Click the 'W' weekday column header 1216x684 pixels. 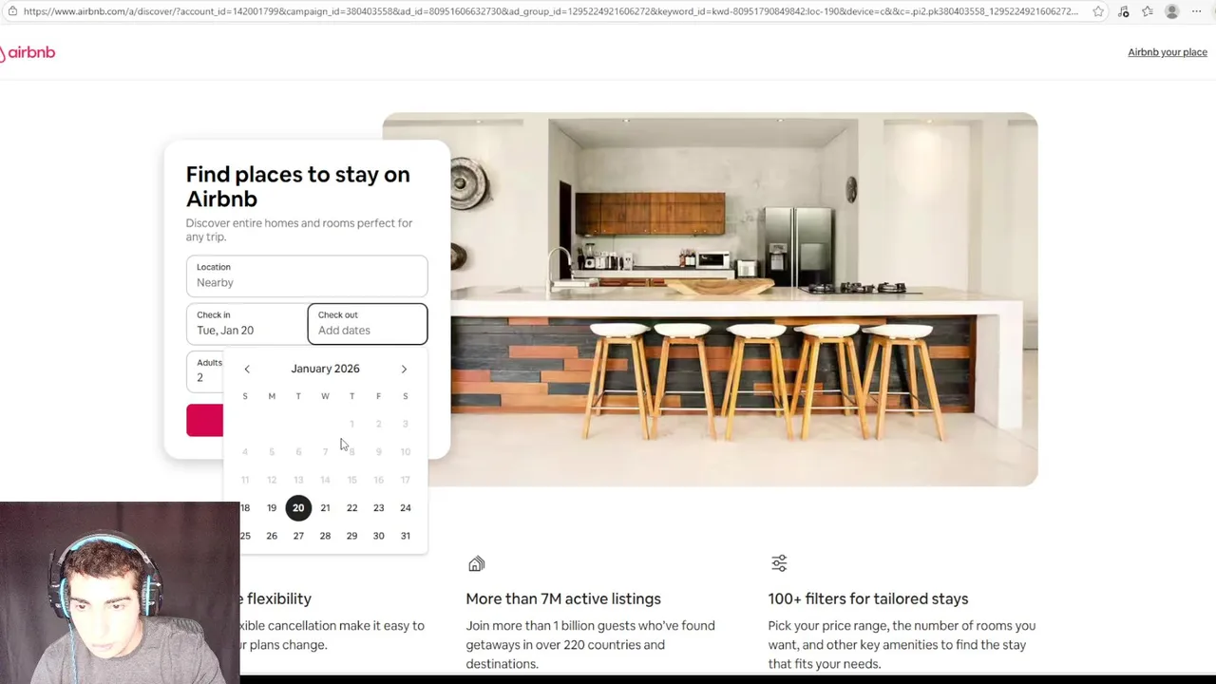[x=325, y=396]
